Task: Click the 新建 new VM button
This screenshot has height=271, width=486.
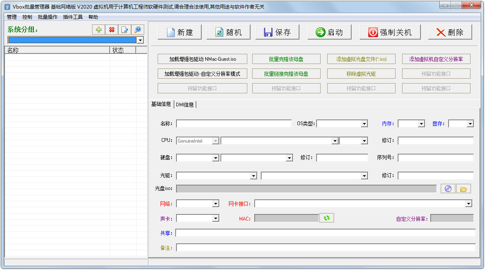Action: point(180,32)
